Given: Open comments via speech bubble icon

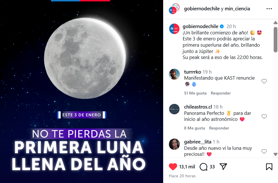Looking at the screenshot, I should (x=203, y=167).
